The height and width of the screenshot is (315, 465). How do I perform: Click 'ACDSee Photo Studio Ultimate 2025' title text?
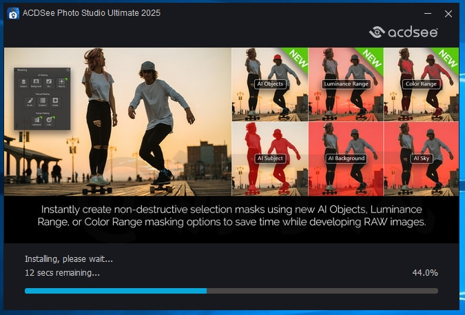pos(92,13)
